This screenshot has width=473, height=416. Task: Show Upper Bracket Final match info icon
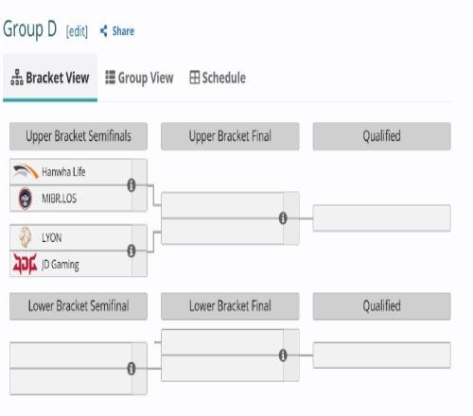[x=283, y=218]
